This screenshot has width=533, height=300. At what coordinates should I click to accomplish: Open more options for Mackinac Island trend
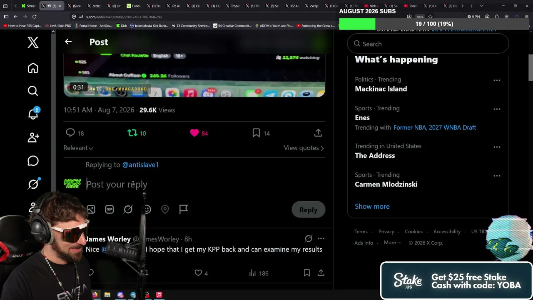497,80
